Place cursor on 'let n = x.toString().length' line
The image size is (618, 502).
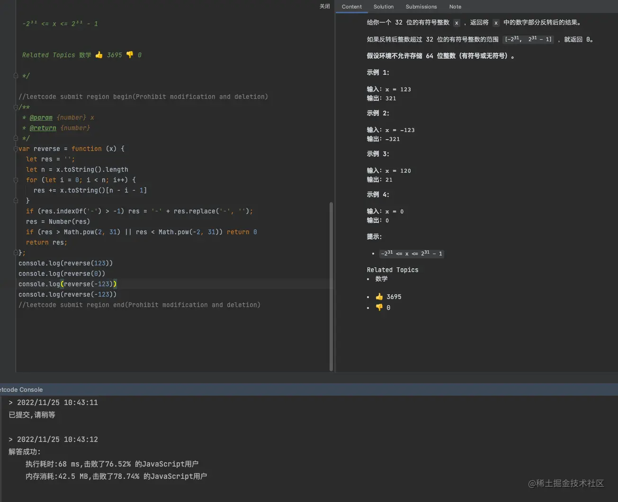[x=77, y=169]
